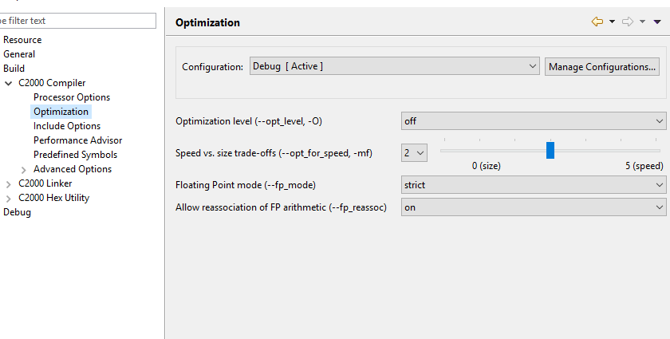Expand the C2000 Hex Utility node

click(9, 198)
